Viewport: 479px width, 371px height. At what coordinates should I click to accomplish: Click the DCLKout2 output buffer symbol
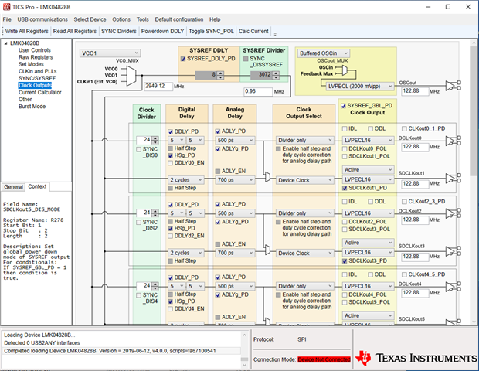click(x=453, y=213)
